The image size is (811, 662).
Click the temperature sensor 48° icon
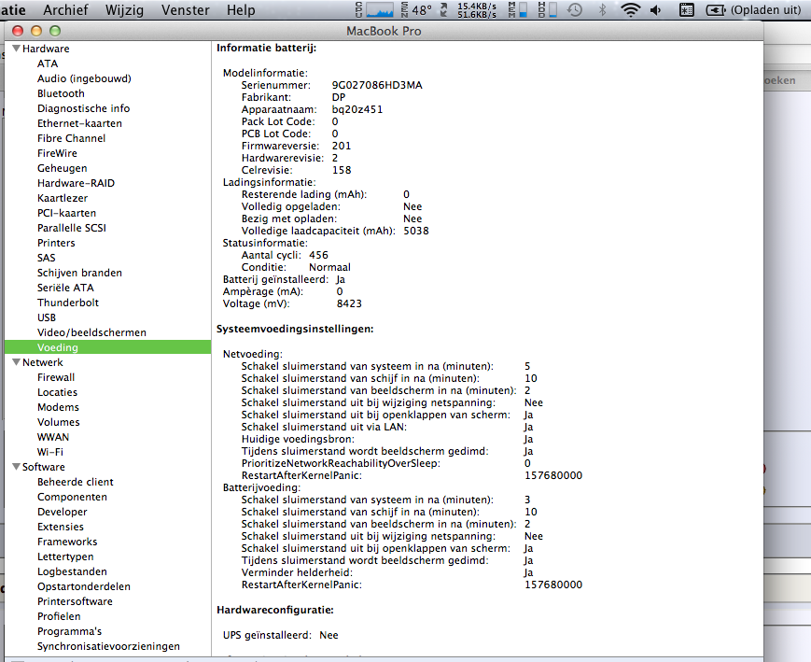point(416,10)
